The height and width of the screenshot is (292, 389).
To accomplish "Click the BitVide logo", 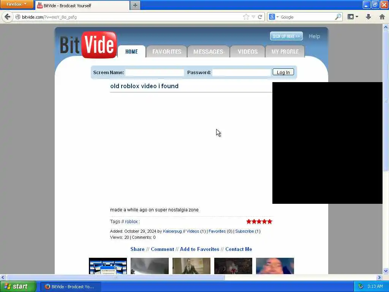I will [88, 45].
